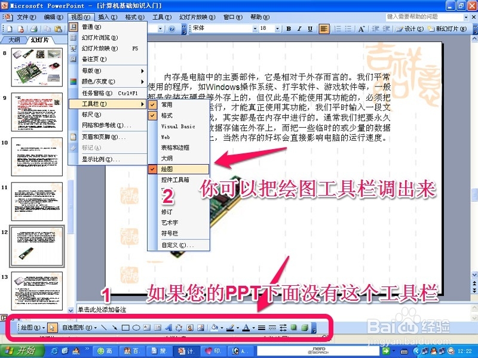This screenshot has height=358, width=478.
Task: Insert a diagram or organization chart
Action: click(x=179, y=328)
